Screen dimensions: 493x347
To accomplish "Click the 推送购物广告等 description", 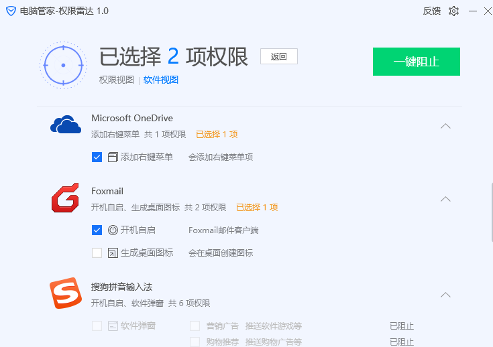I will coord(274,342).
